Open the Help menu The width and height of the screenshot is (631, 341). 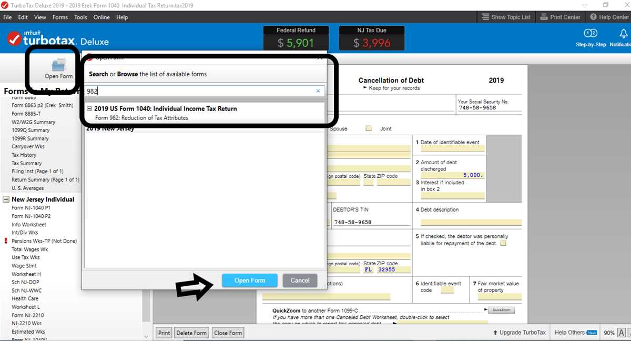pyautogui.click(x=122, y=17)
